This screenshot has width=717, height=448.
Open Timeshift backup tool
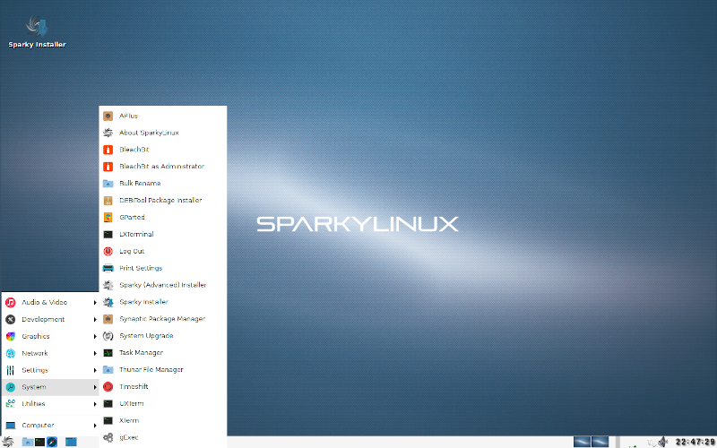click(x=163, y=386)
